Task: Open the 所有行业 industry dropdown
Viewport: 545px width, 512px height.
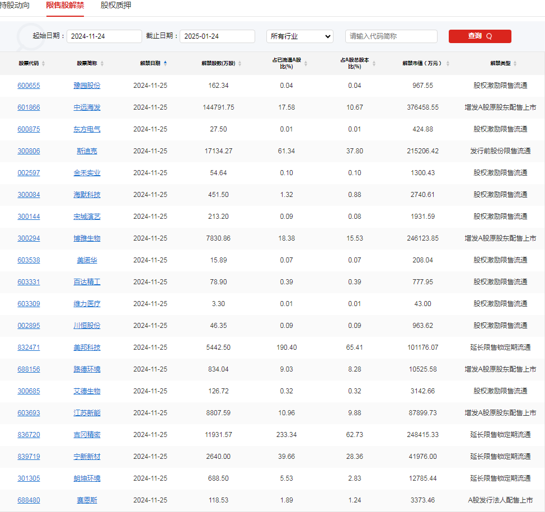Action: 300,36
